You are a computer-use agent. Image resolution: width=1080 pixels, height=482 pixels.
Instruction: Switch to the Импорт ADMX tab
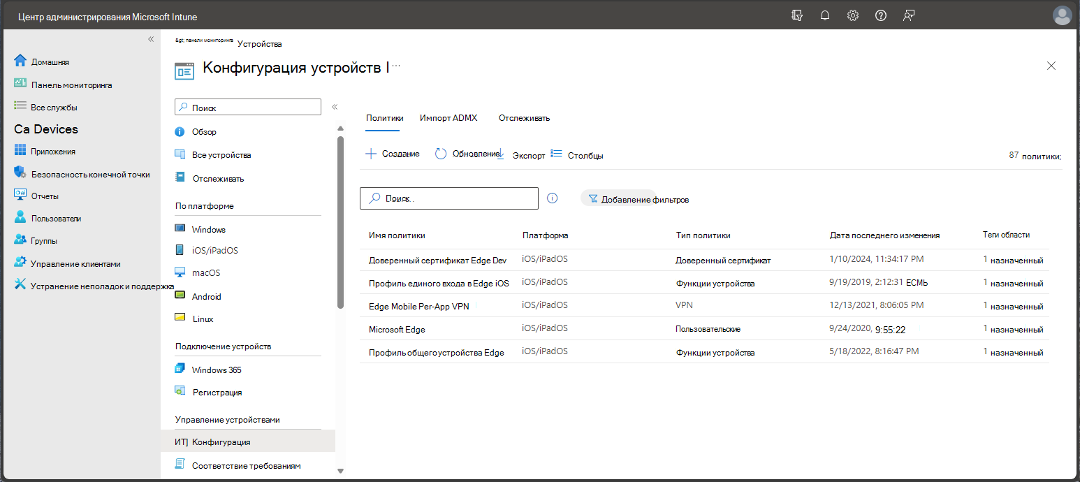coord(448,118)
